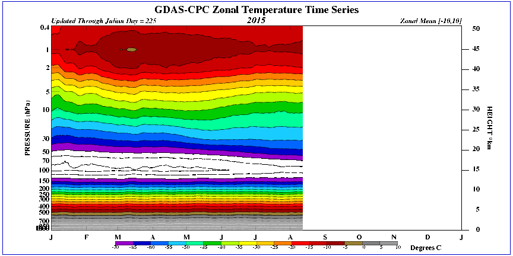Click the lime -40 to -35 legend swatch
The height and width of the screenshot is (256, 513).
tap(230, 243)
